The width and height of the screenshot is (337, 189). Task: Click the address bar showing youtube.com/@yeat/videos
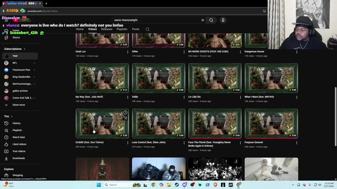coord(42,11)
